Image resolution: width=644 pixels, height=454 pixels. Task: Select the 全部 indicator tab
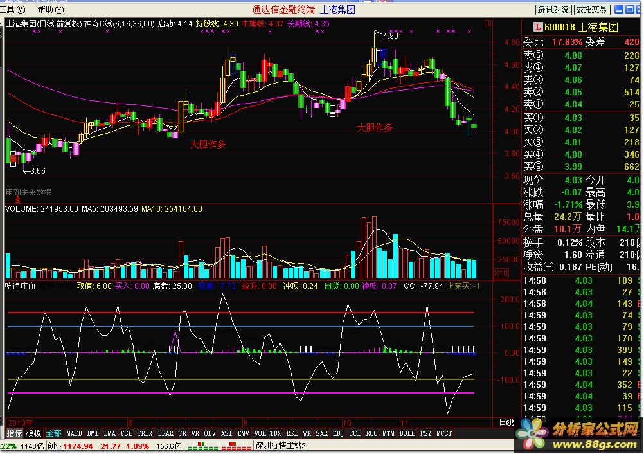pos(53,433)
